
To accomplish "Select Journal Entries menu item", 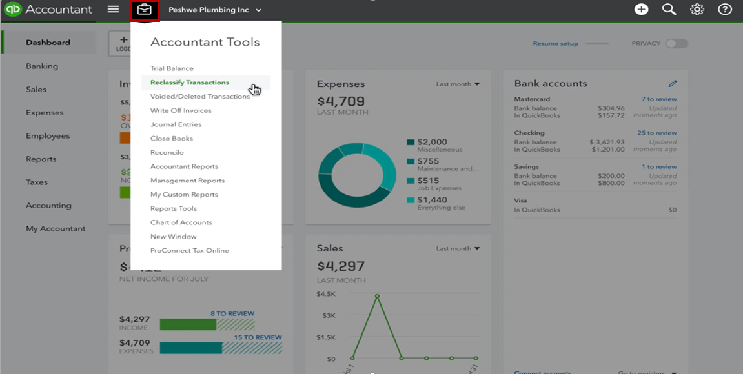I will [x=176, y=124].
